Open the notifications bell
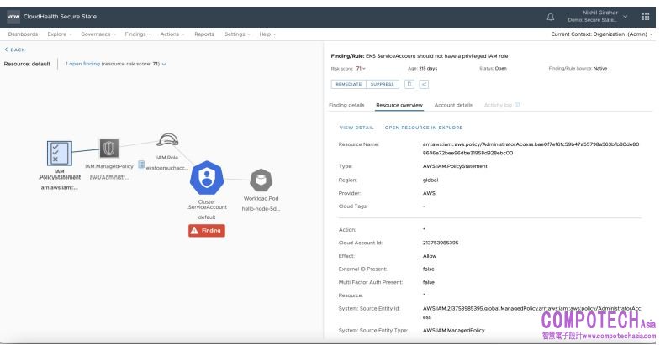This screenshot has height=345, width=660. [x=551, y=16]
